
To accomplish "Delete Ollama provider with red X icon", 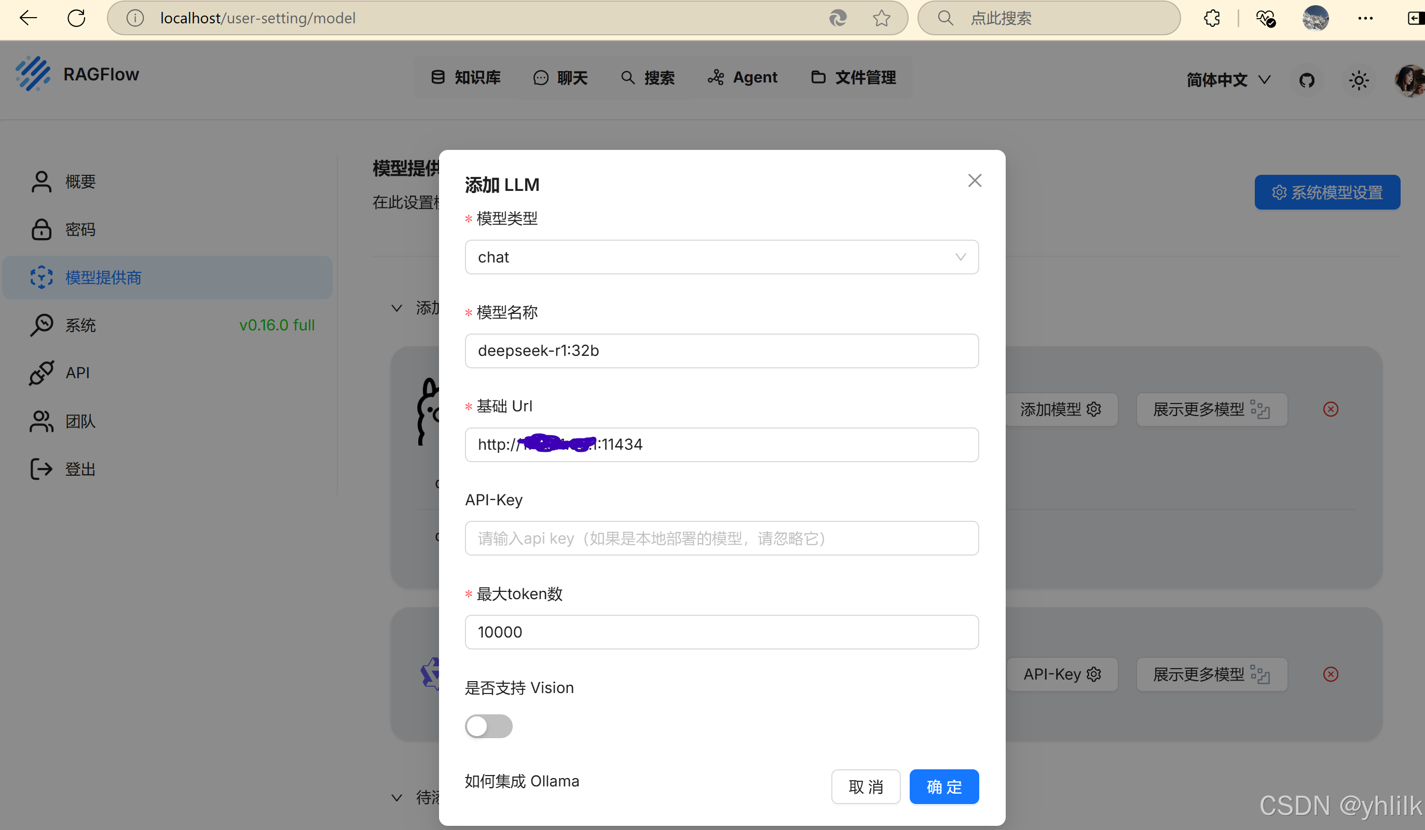I will click(x=1331, y=409).
